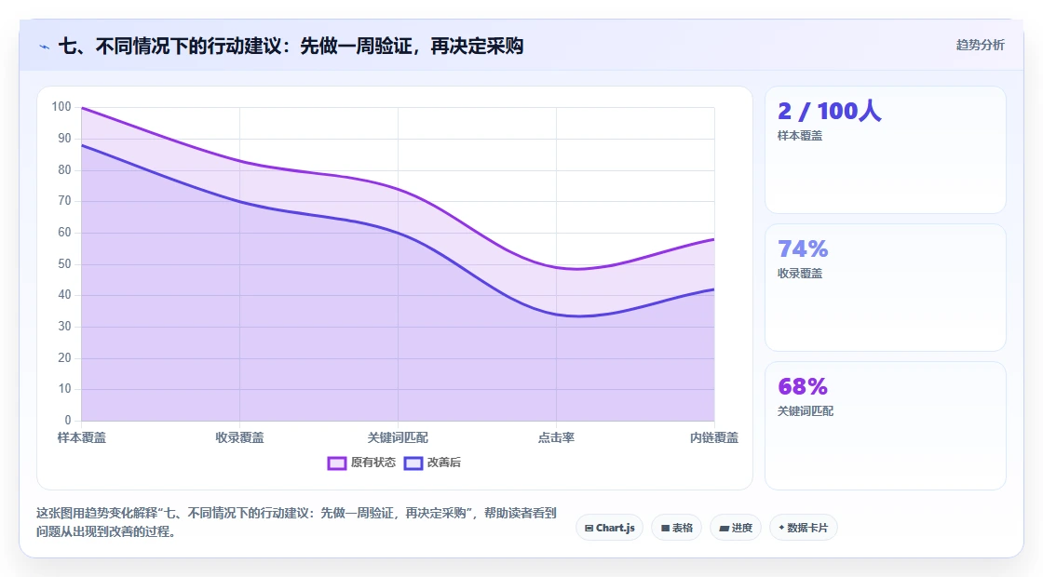Click the 68% figure
The width and height of the screenshot is (1043, 577).
pos(803,386)
